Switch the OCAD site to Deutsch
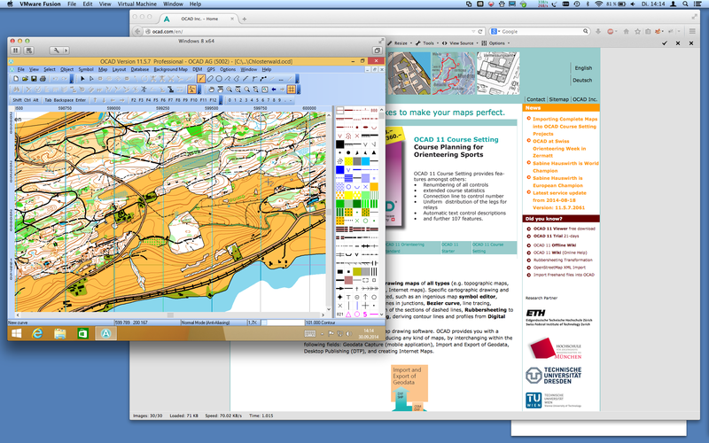Screen dimensions: 709x443 click(x=582, y=81)
